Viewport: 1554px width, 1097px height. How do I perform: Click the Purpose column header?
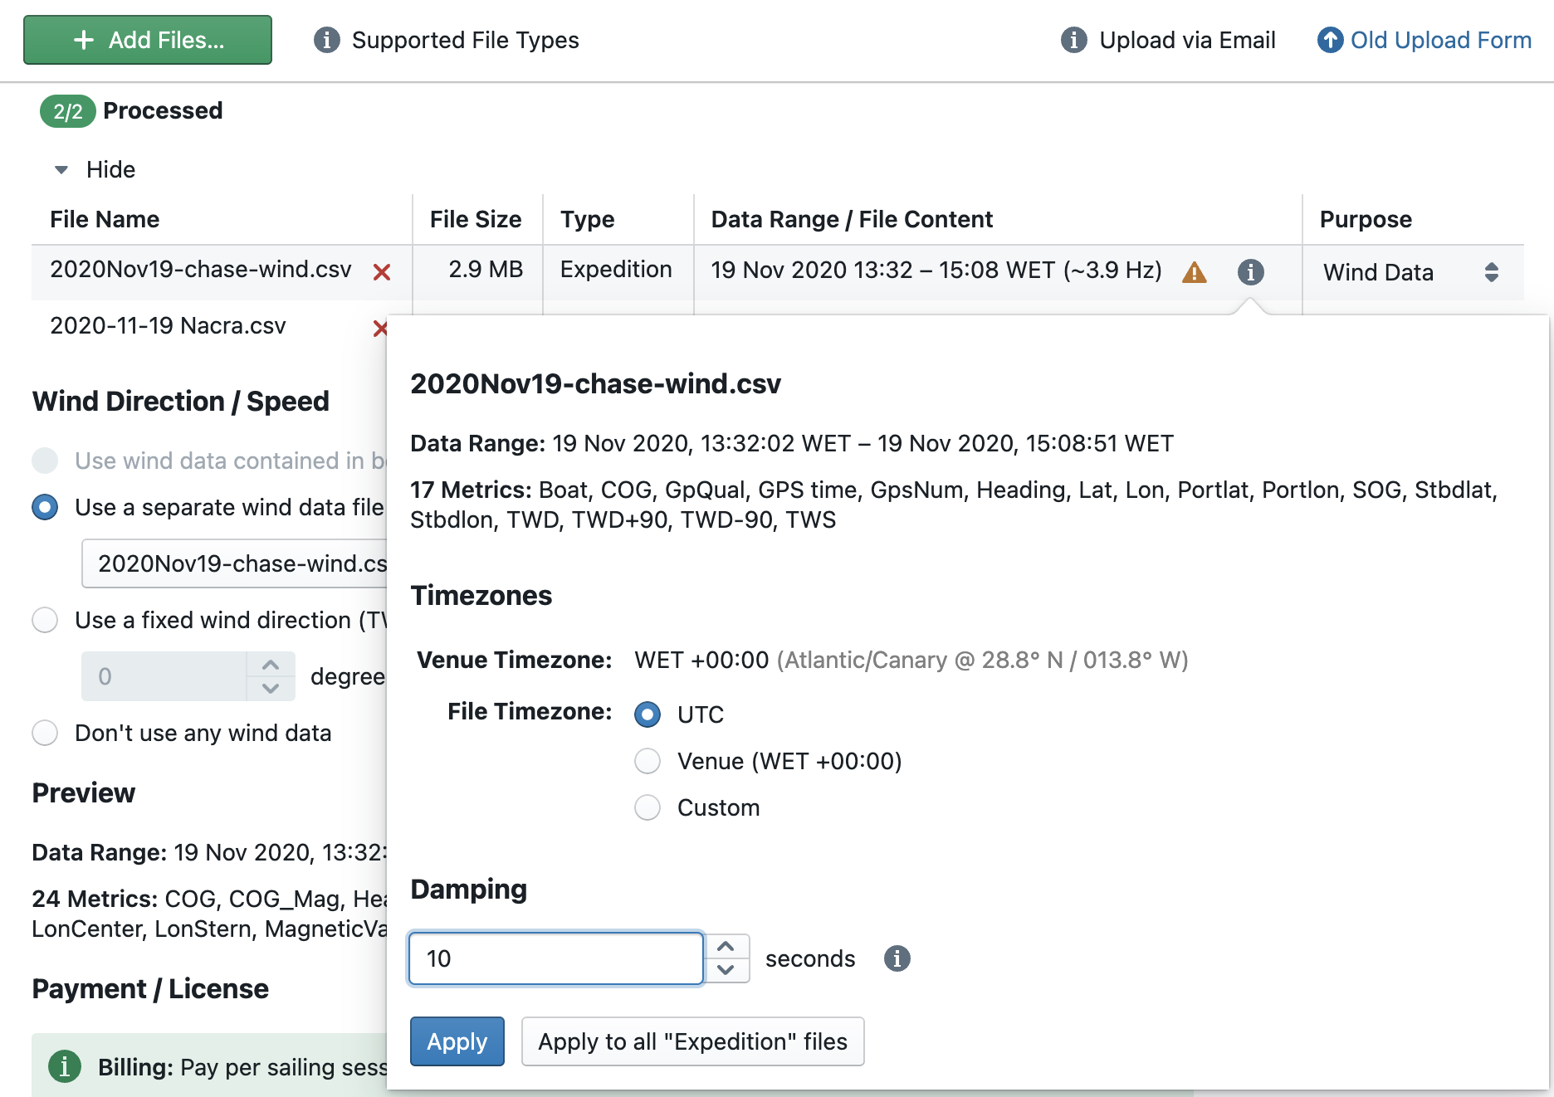click(1366, 219)
